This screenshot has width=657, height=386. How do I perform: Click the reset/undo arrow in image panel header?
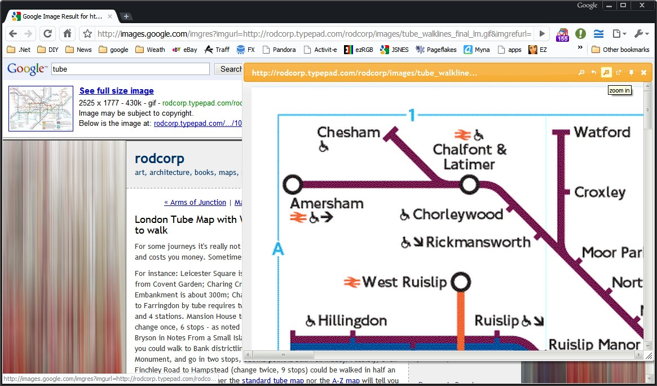[594, 72]
